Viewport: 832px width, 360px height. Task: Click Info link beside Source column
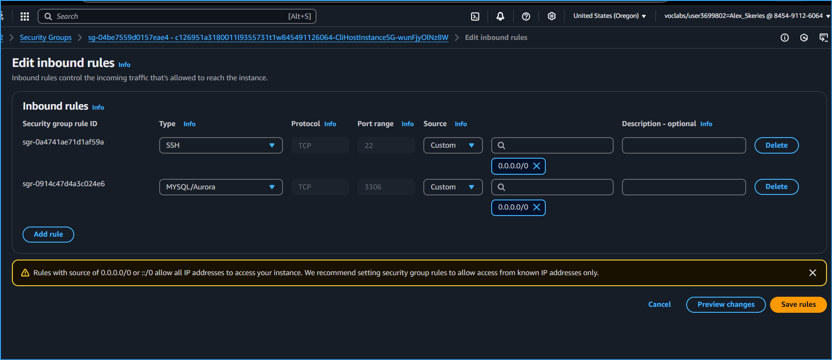(x=461, y=124)
